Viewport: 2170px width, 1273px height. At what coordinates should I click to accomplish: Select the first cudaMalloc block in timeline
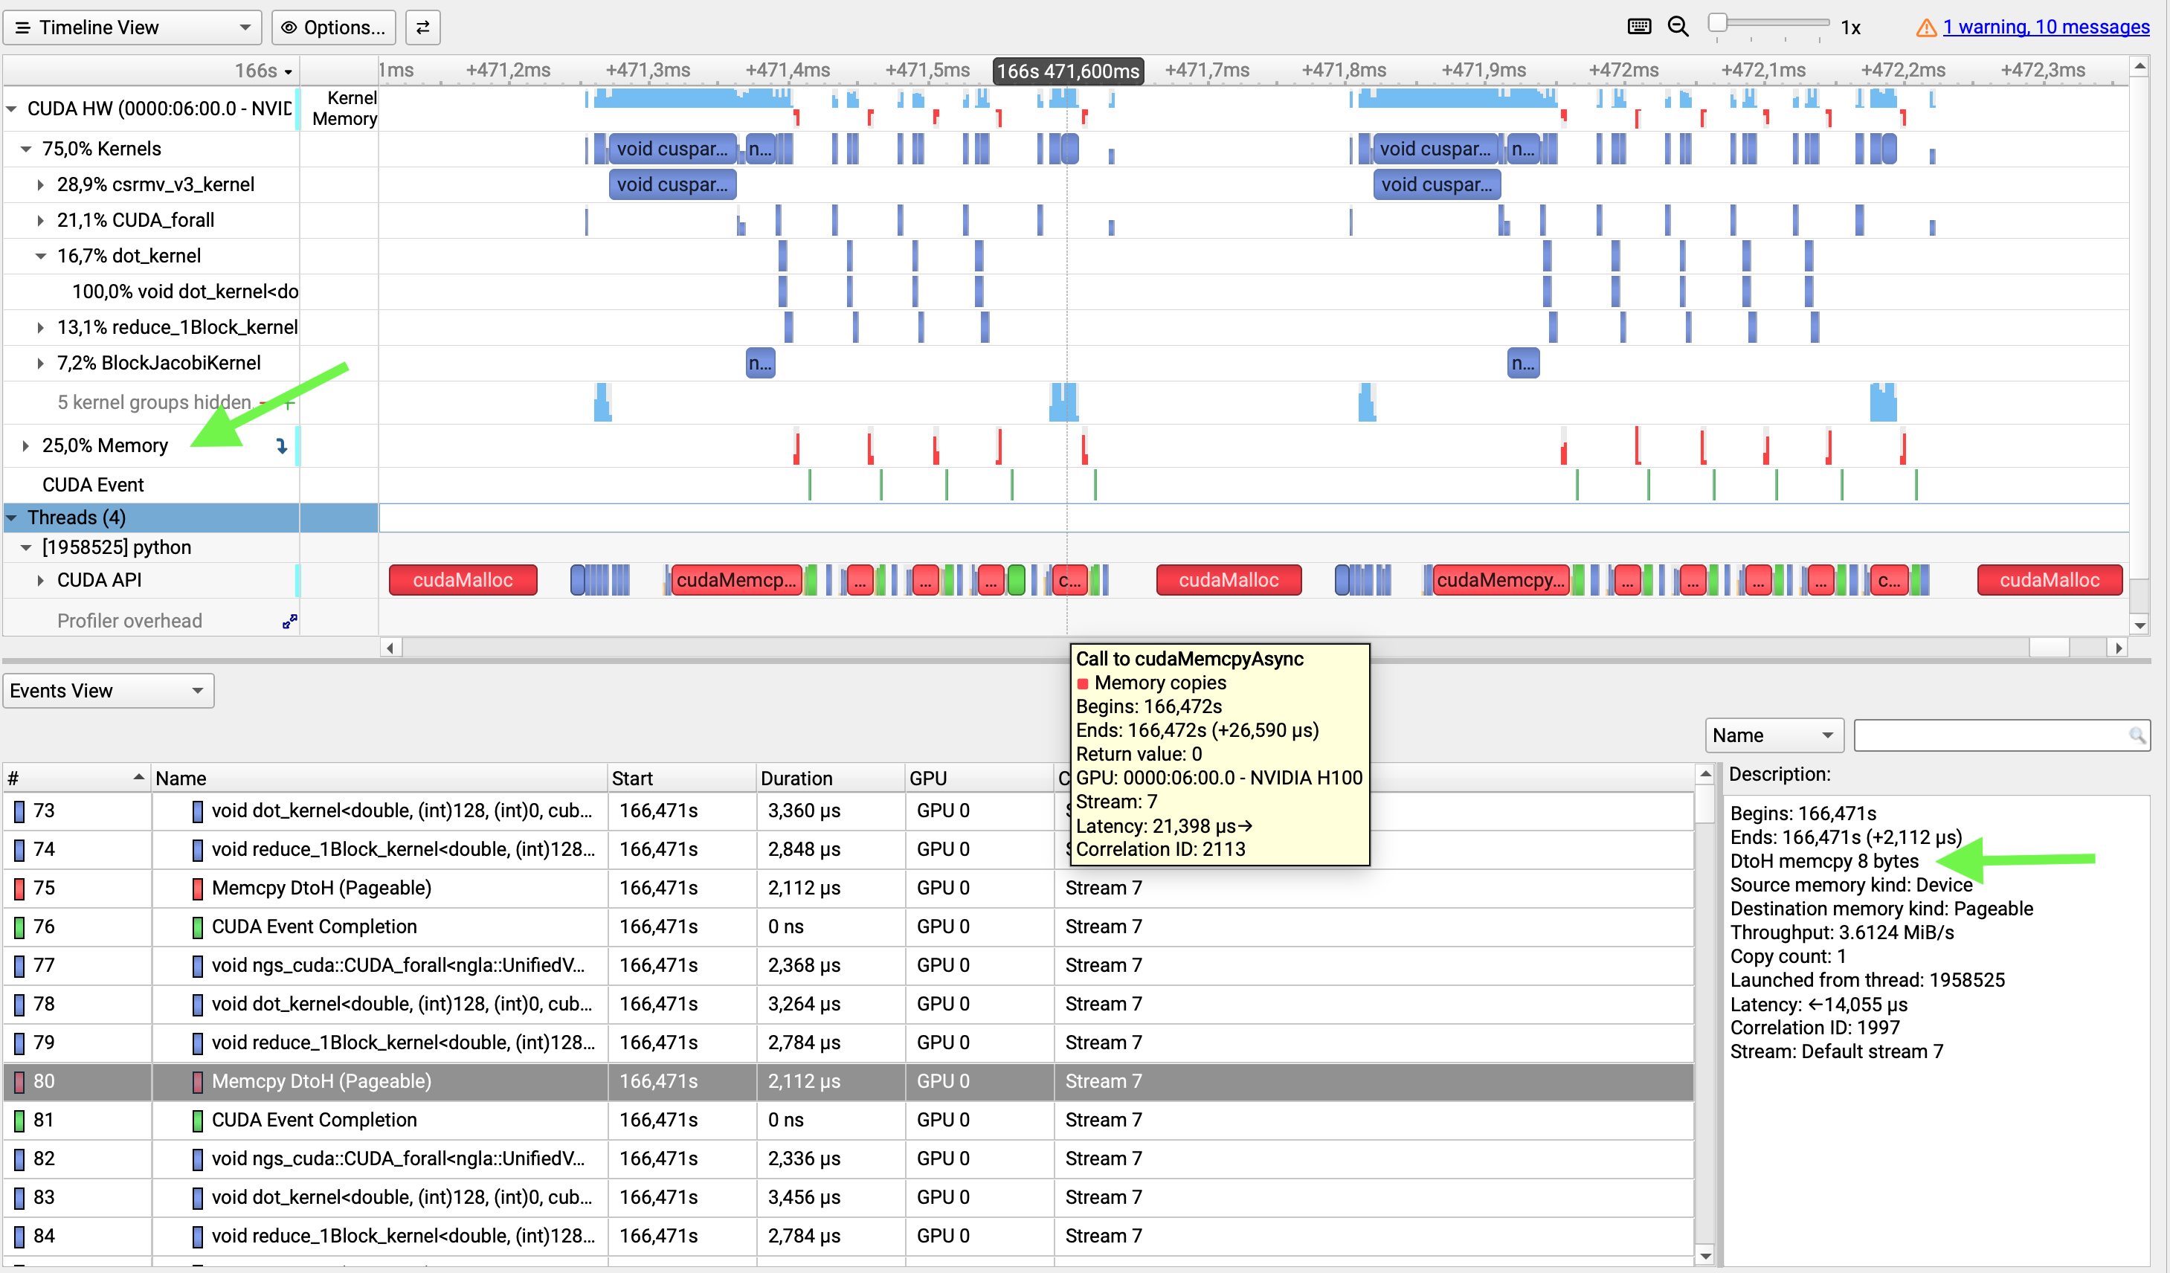coord(463,581)
